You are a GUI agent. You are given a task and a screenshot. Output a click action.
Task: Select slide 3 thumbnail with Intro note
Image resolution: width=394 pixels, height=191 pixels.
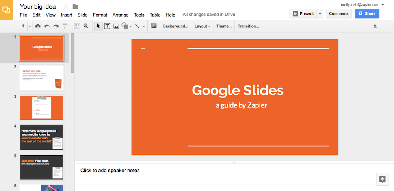(41, 108)
